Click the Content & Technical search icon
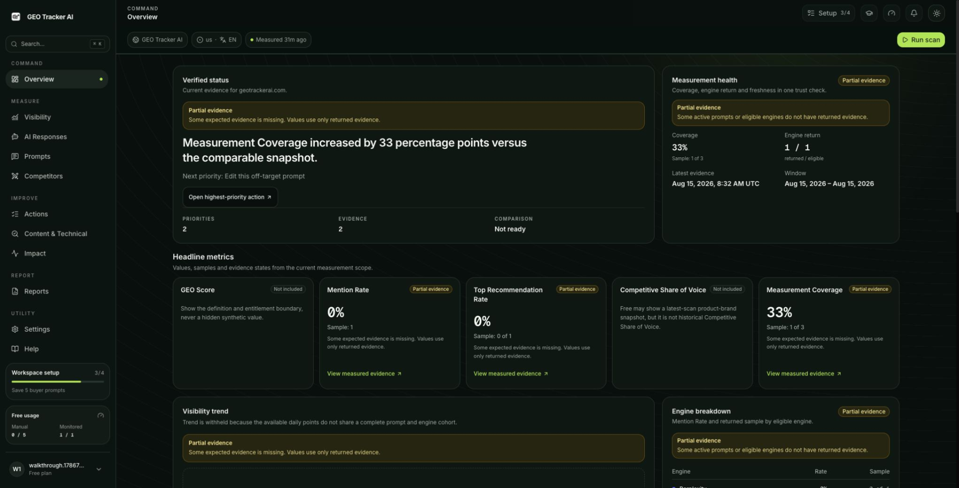The height and width of the screenshot is (488, 959). pos(15,233)
